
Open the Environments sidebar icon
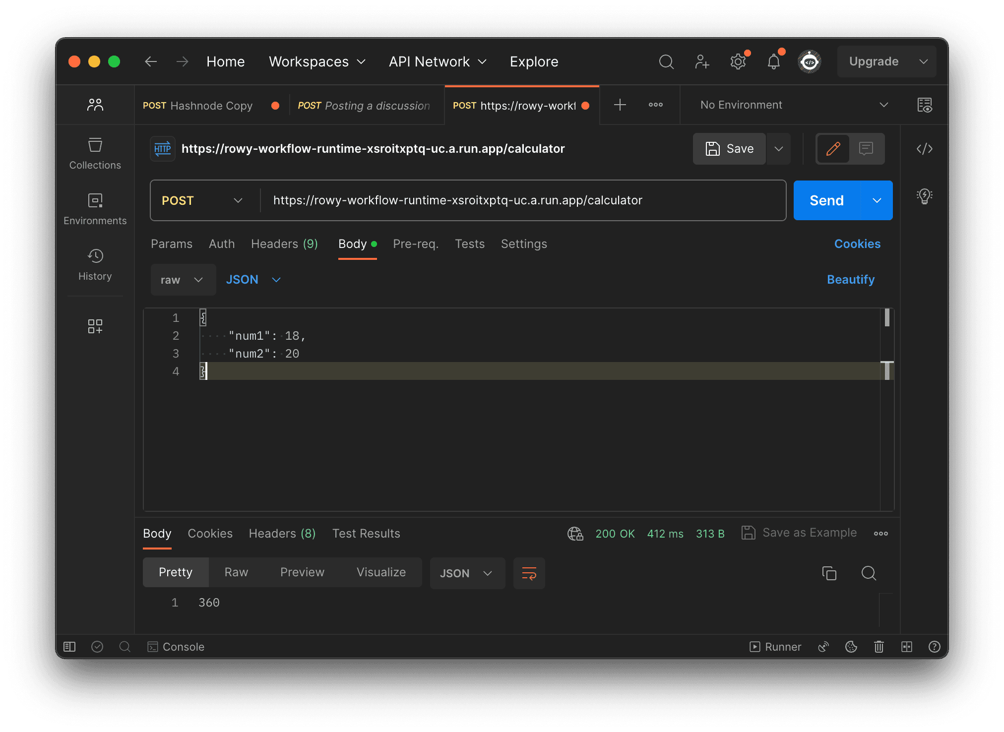[x=95, y=208]
